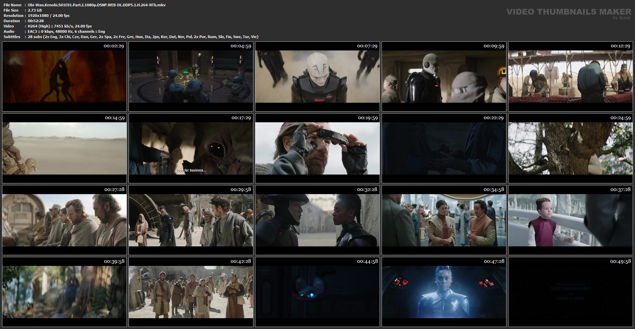The image size is (635, 329).
Task: Click the 00:47:28 timestamp label
Action: click(x=494, y=261)
